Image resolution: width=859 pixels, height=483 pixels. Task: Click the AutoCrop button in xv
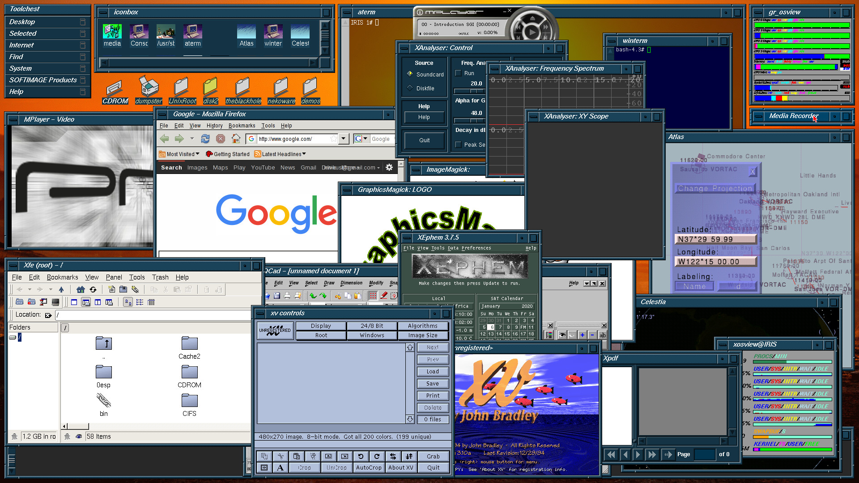[x=369, y=468]
